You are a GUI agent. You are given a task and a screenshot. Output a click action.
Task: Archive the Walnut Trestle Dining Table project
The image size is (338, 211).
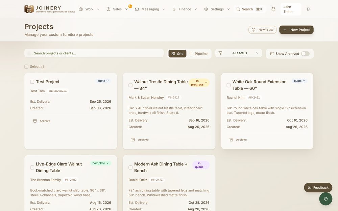pyautogui.click(x=140, y=140)
